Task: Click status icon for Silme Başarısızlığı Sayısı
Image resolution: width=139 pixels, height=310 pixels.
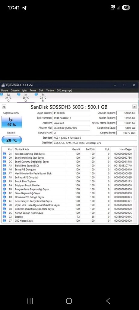Action: tap(4, 193)
